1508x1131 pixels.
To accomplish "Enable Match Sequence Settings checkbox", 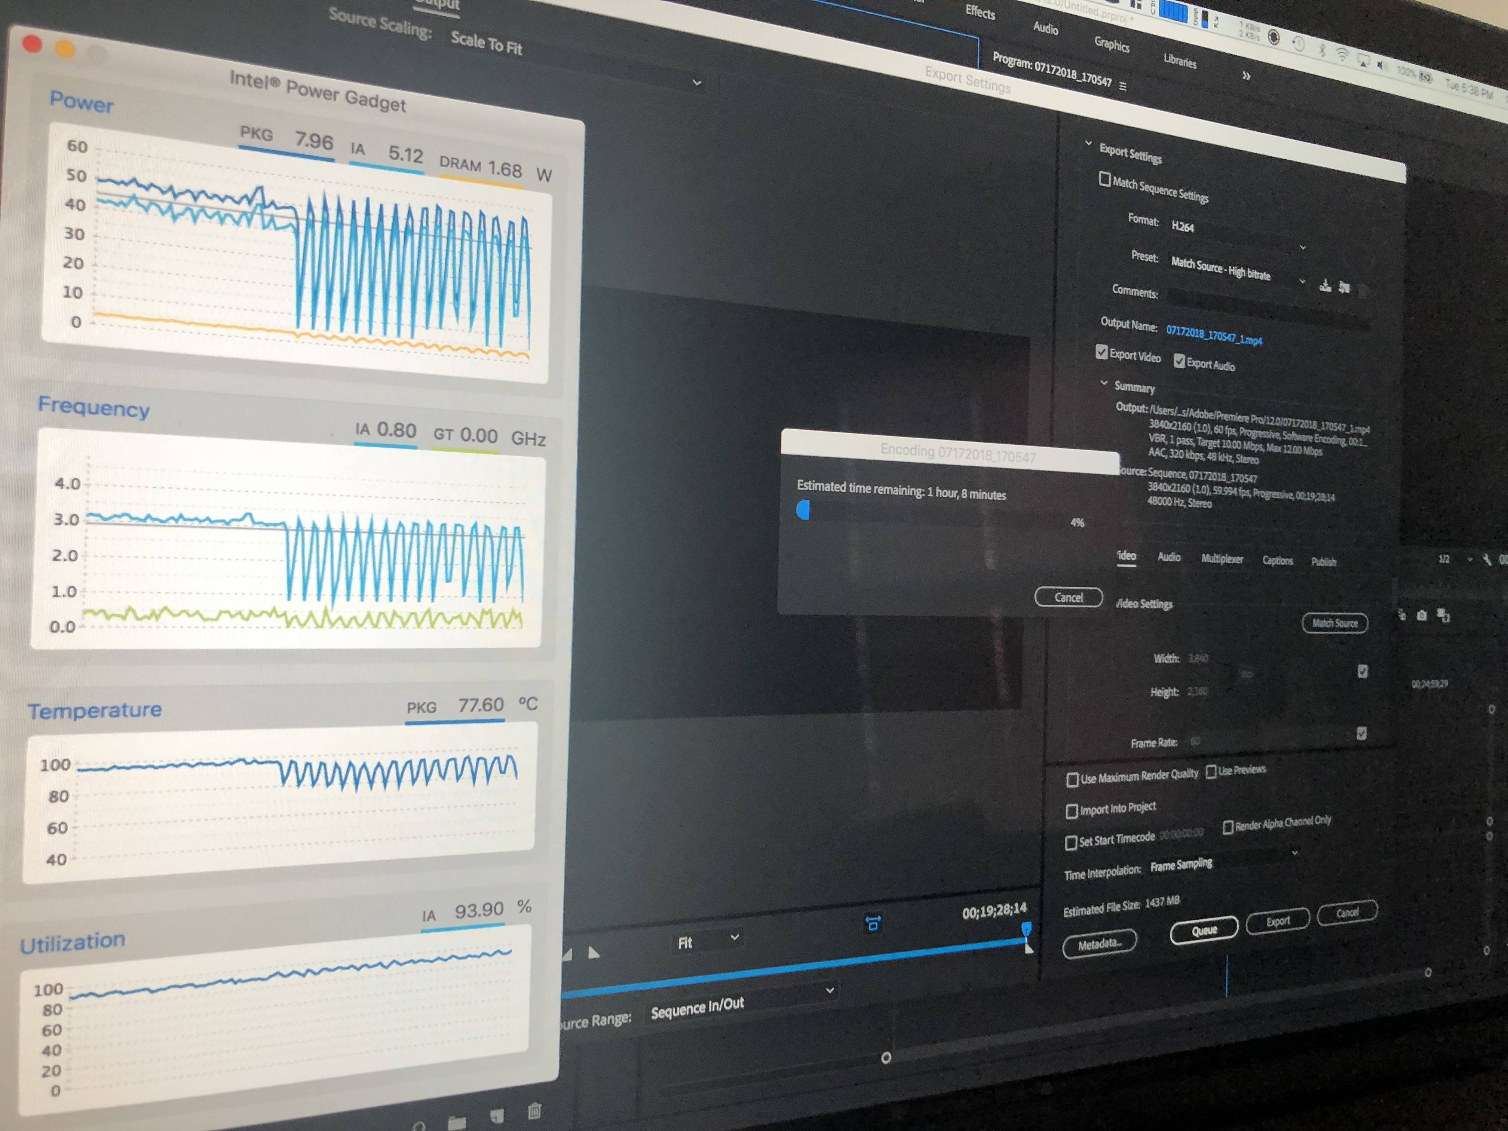I will [1104, 179].
